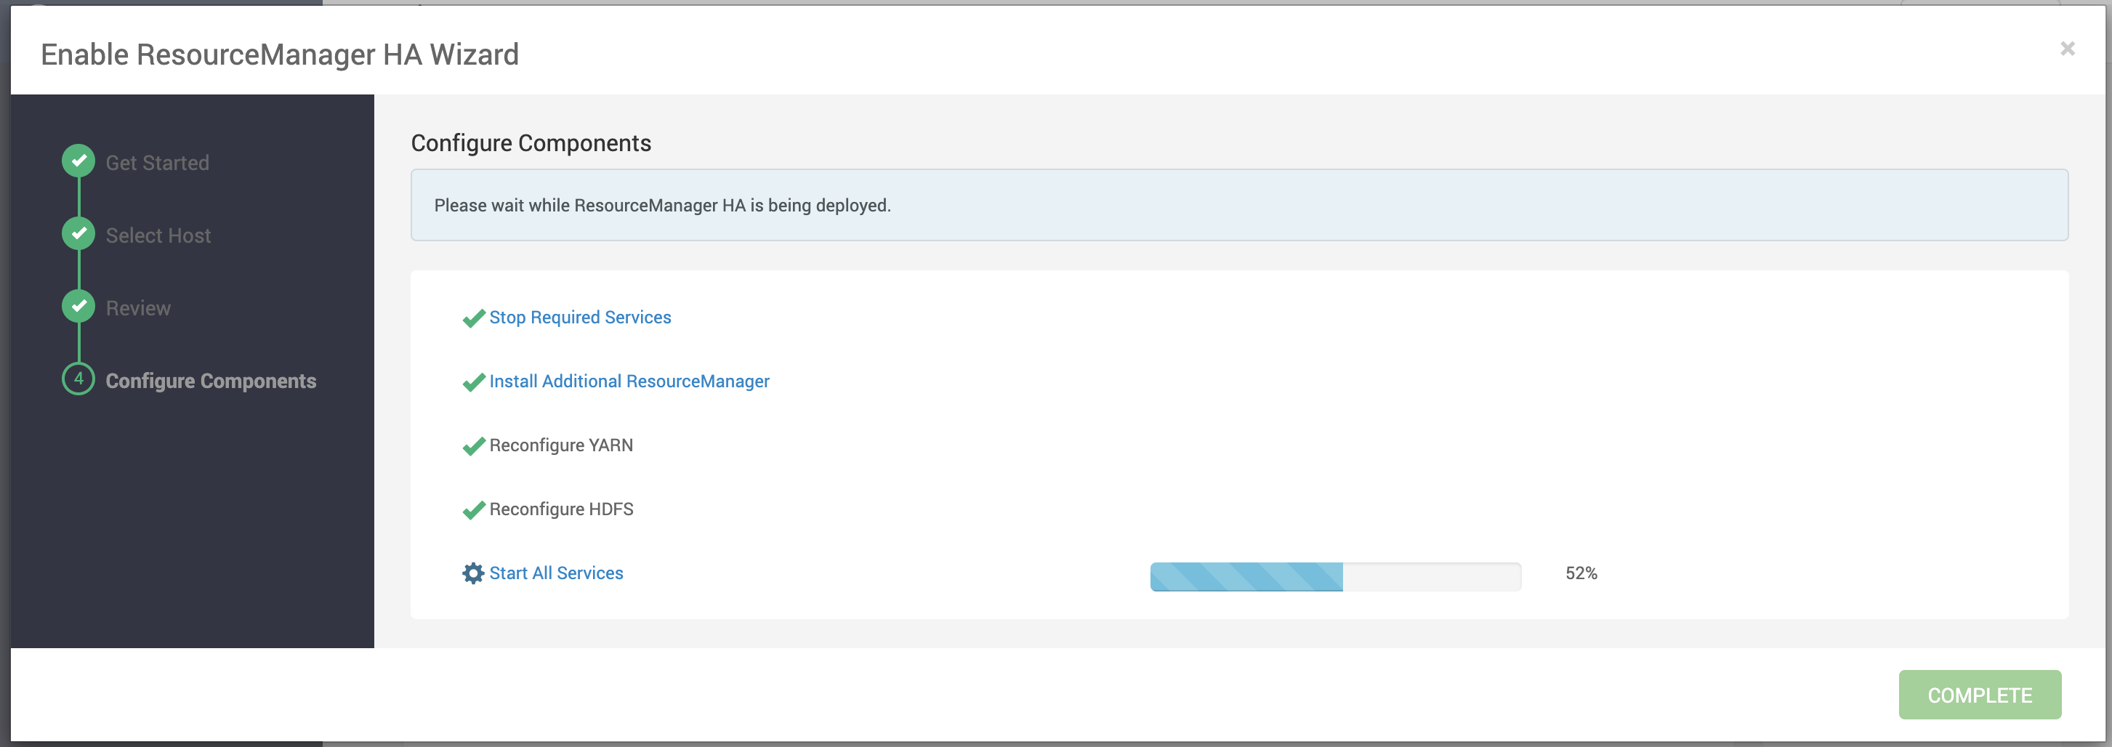Click the Reconfigure YARN text

pos(561,445)
